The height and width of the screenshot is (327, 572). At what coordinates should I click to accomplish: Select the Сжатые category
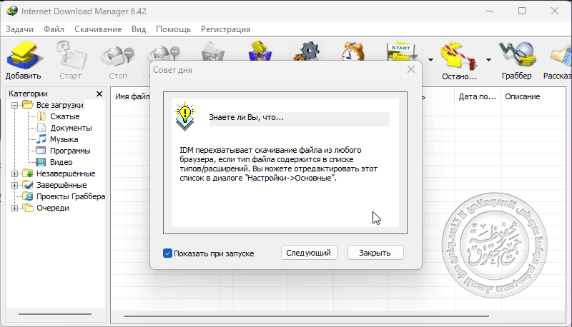[x=64, y=116]
